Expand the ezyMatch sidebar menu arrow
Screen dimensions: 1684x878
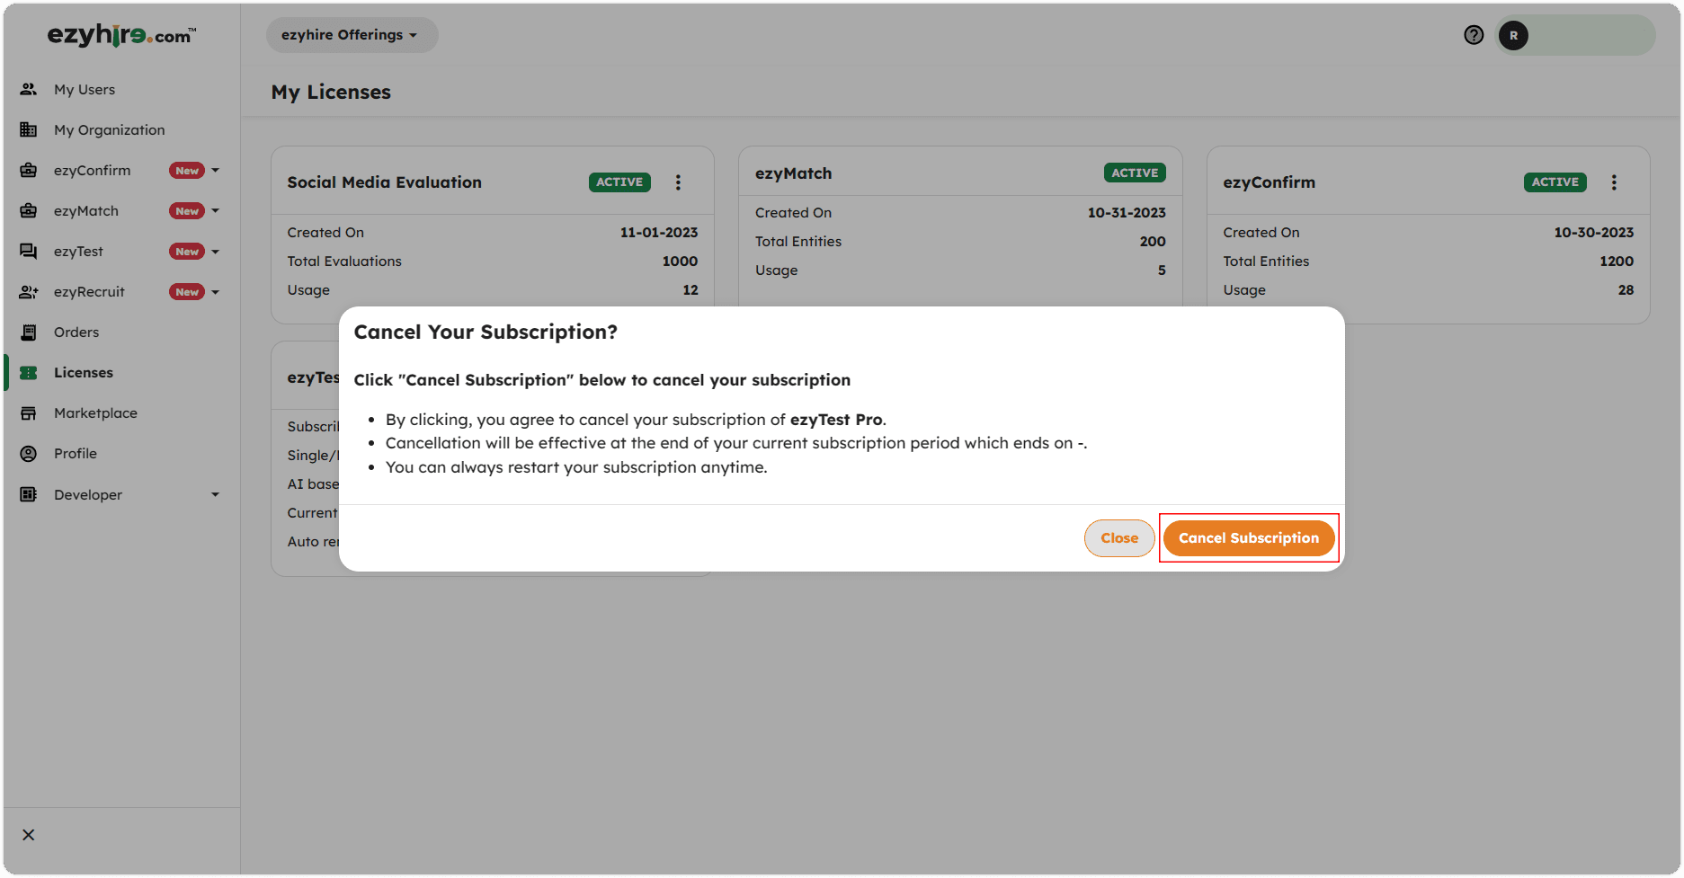coord(216,210)
